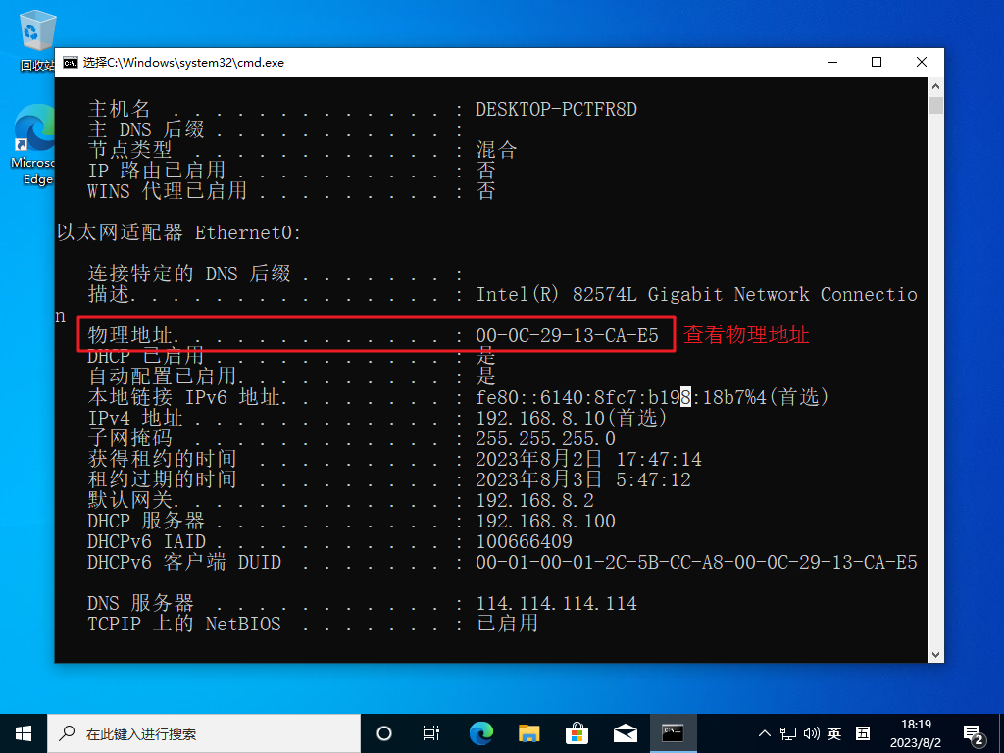
Task: Click the 节点类型 value 混合
Action: pos(496,150)
